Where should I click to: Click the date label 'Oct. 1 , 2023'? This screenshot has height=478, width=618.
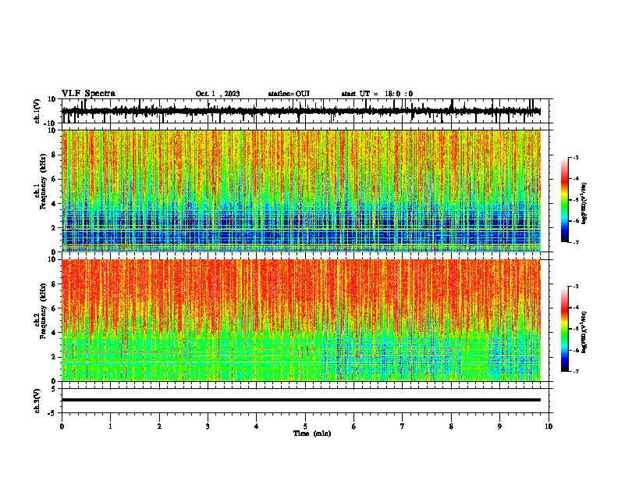[x=218, y=94]
